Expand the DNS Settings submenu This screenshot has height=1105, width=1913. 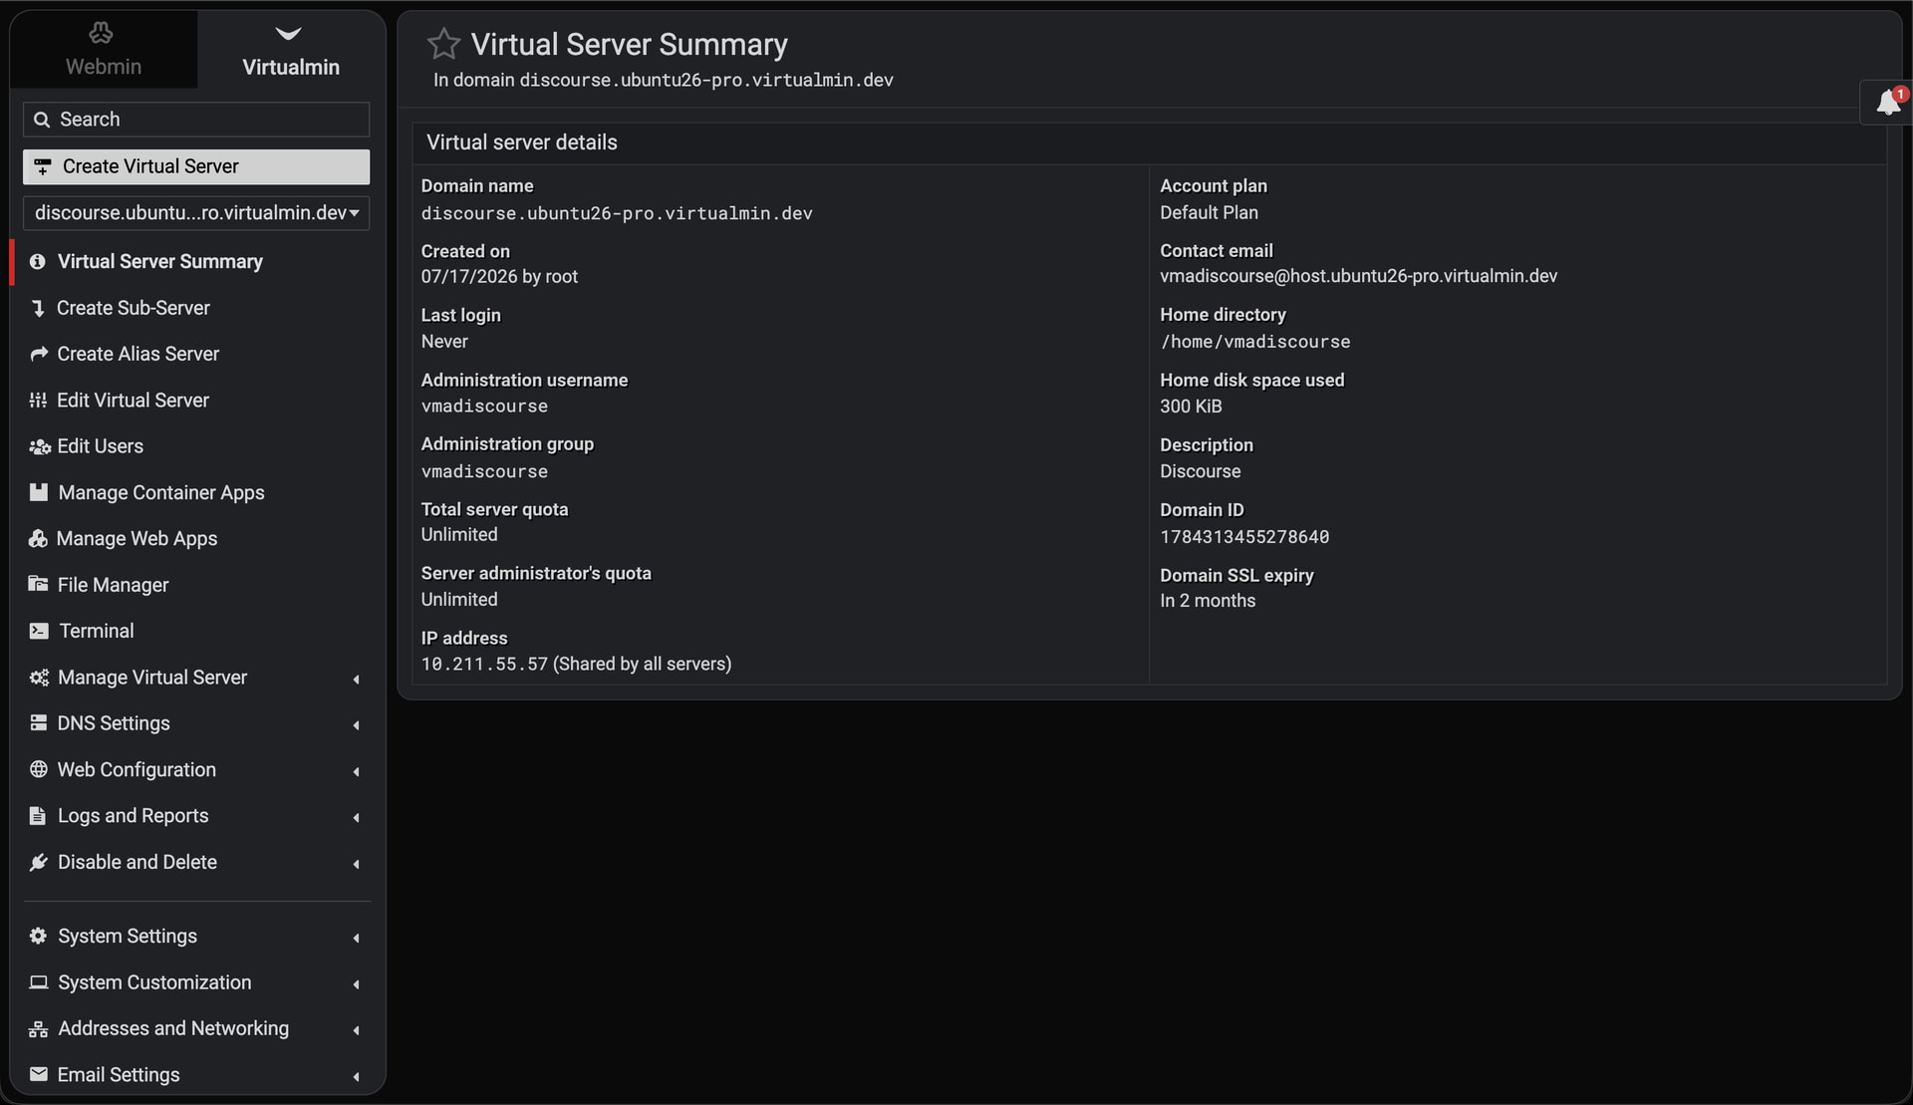[x=196, y=723]
